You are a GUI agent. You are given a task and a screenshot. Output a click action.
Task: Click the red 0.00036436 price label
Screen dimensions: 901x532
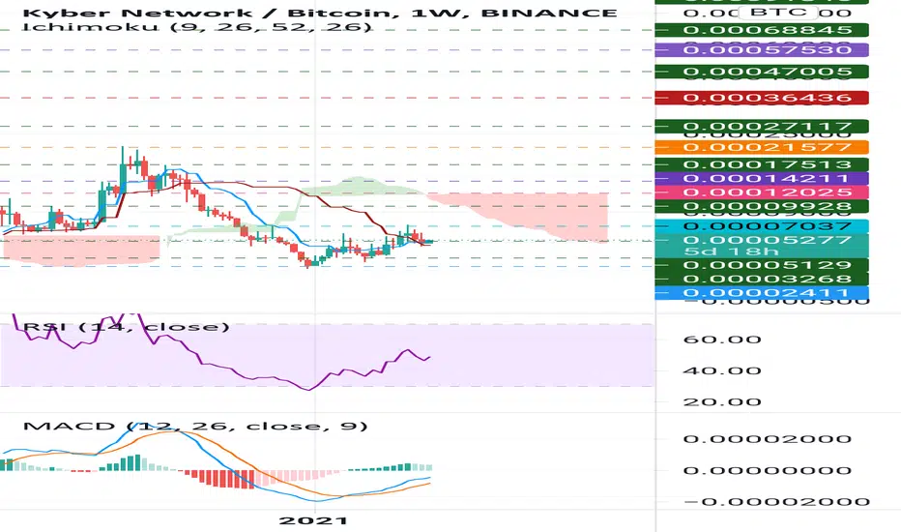click(762, 98)
